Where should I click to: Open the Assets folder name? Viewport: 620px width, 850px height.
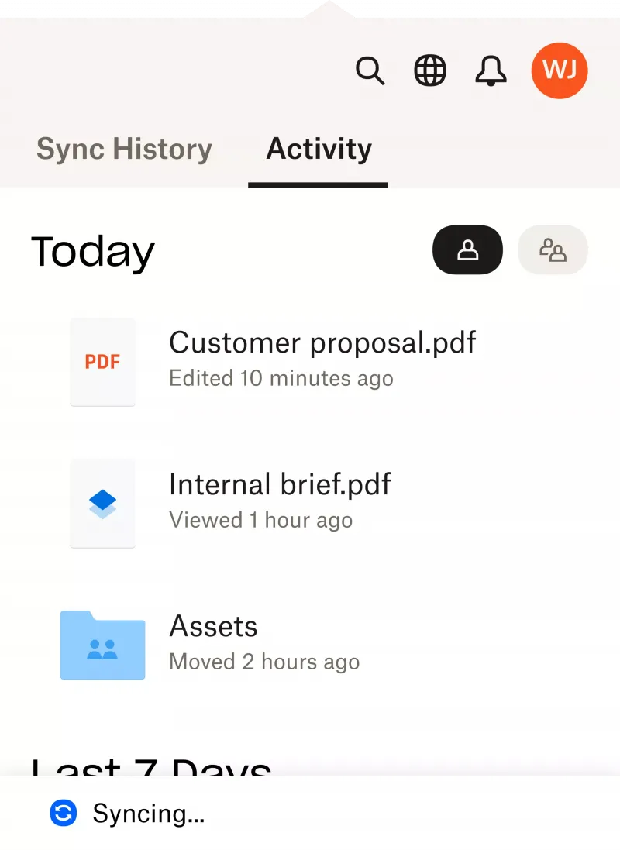click(x=213, y=627)
